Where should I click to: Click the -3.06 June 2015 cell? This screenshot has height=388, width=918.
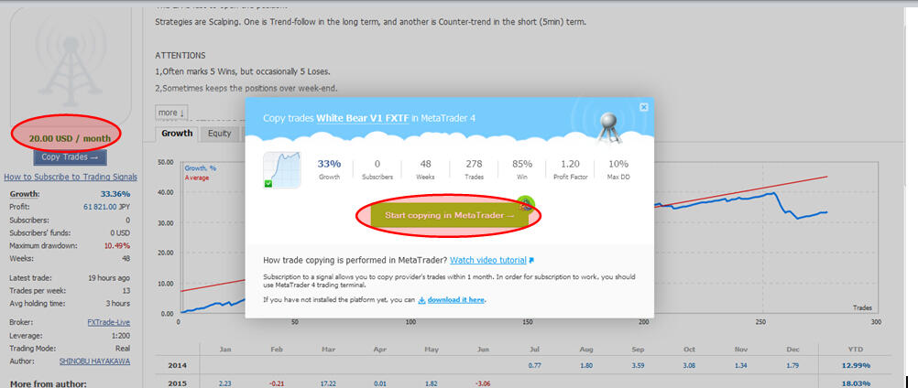(483, 383)
